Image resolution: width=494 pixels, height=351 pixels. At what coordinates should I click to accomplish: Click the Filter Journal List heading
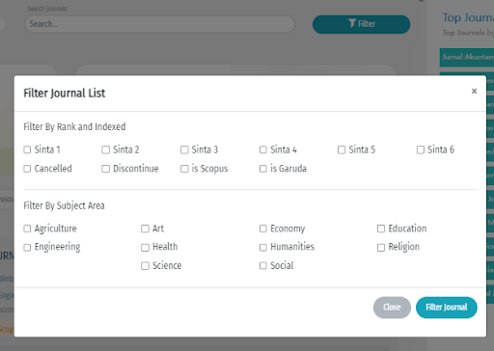point(65,94)
